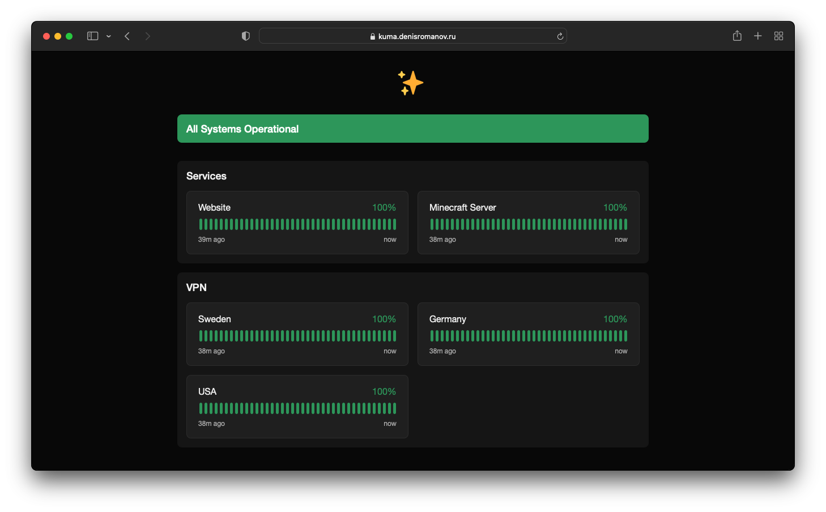Click the Germany VPN monitor card
This screenshot has width=826, height=512.
click(x=528, y=334)
